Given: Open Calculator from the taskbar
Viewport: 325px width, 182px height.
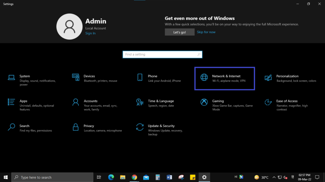Looking at the screenshot, I should 158,177.
